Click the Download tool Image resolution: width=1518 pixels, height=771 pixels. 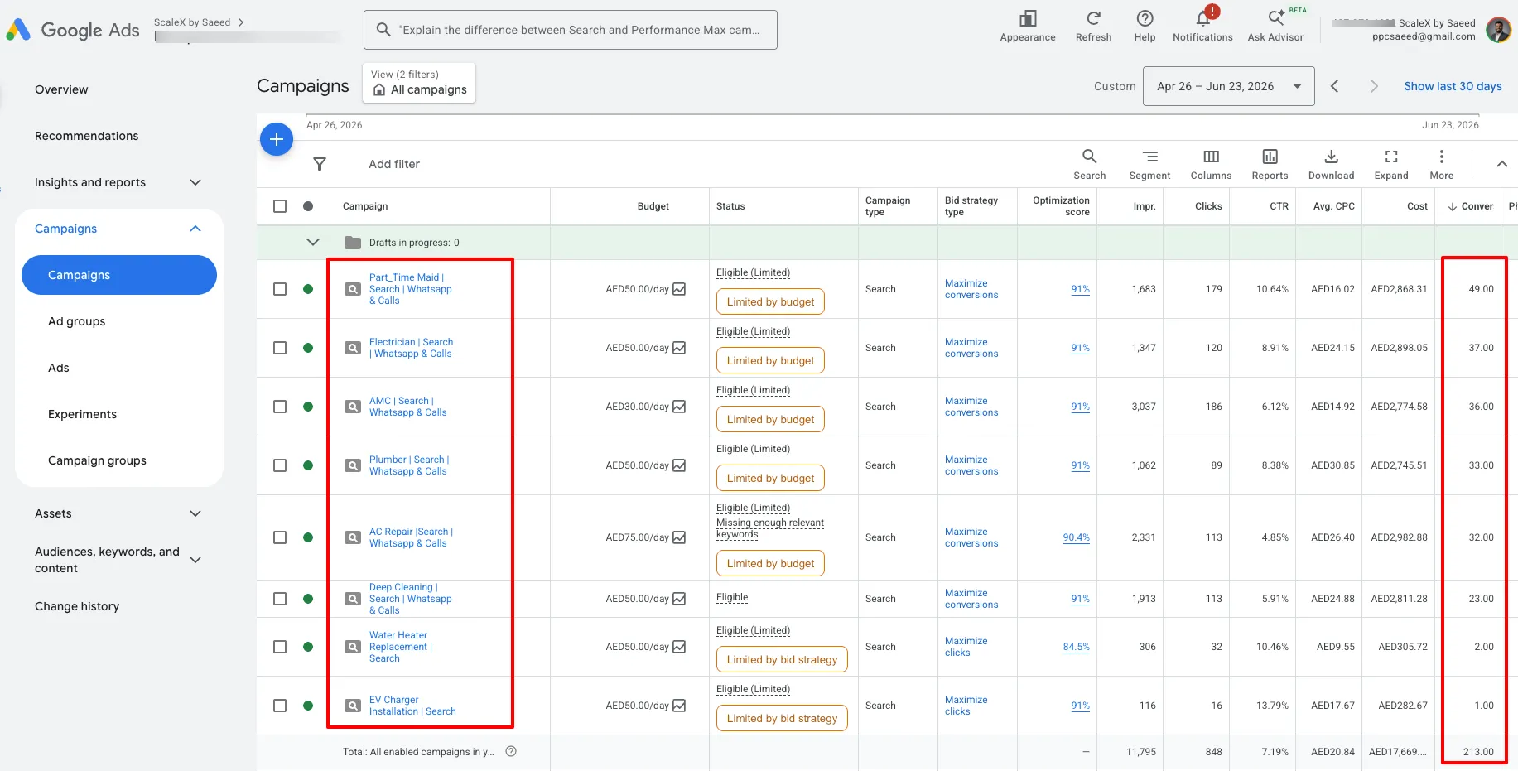tap(1331, 164)
